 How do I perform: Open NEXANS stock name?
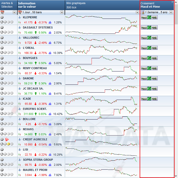tap(28, 129)
